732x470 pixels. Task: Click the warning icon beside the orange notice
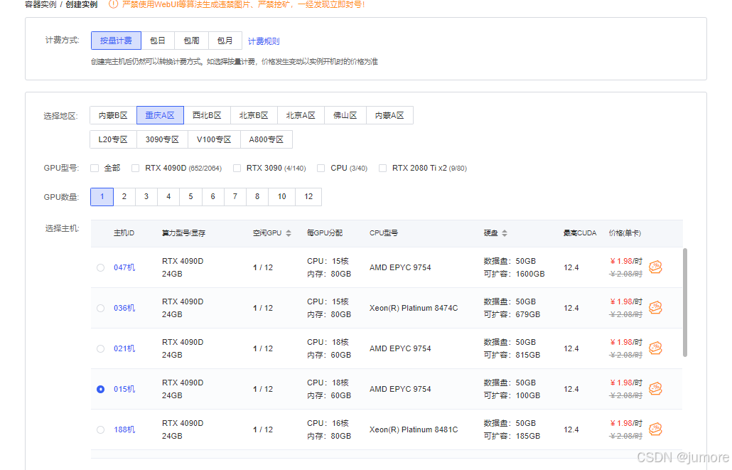click(x=113, y=4)
